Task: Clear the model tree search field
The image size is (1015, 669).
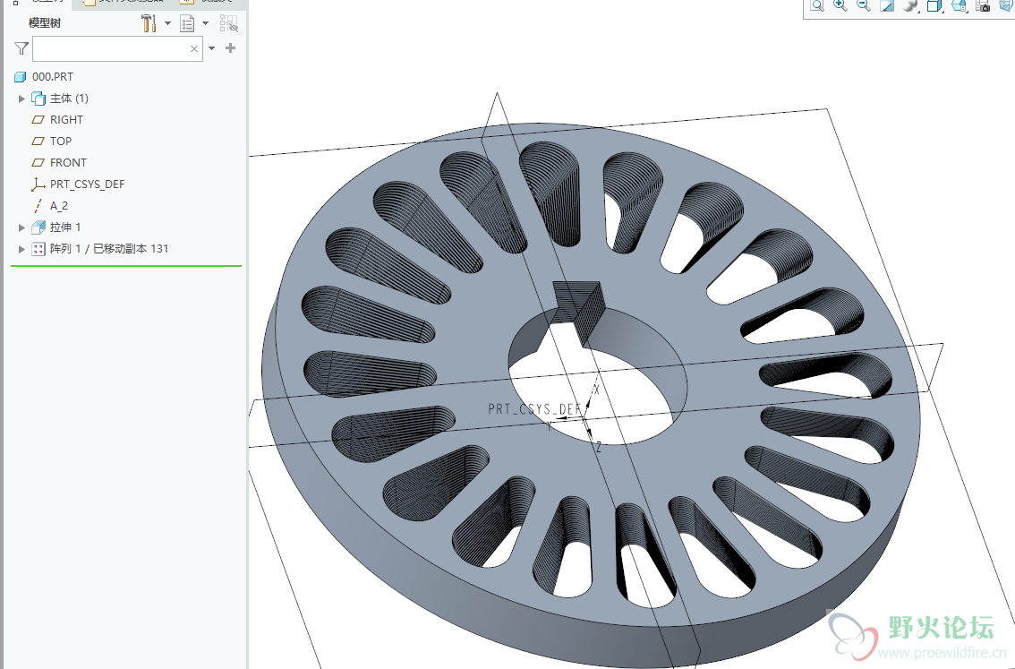Action: pos(194,48)
